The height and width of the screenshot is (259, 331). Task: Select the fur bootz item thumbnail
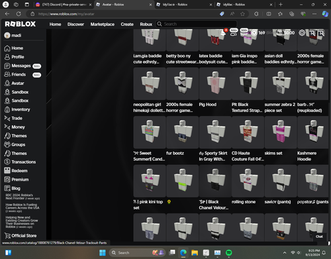click(183, 132)
